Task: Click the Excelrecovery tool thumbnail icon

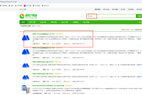Action: pos(26,89)
